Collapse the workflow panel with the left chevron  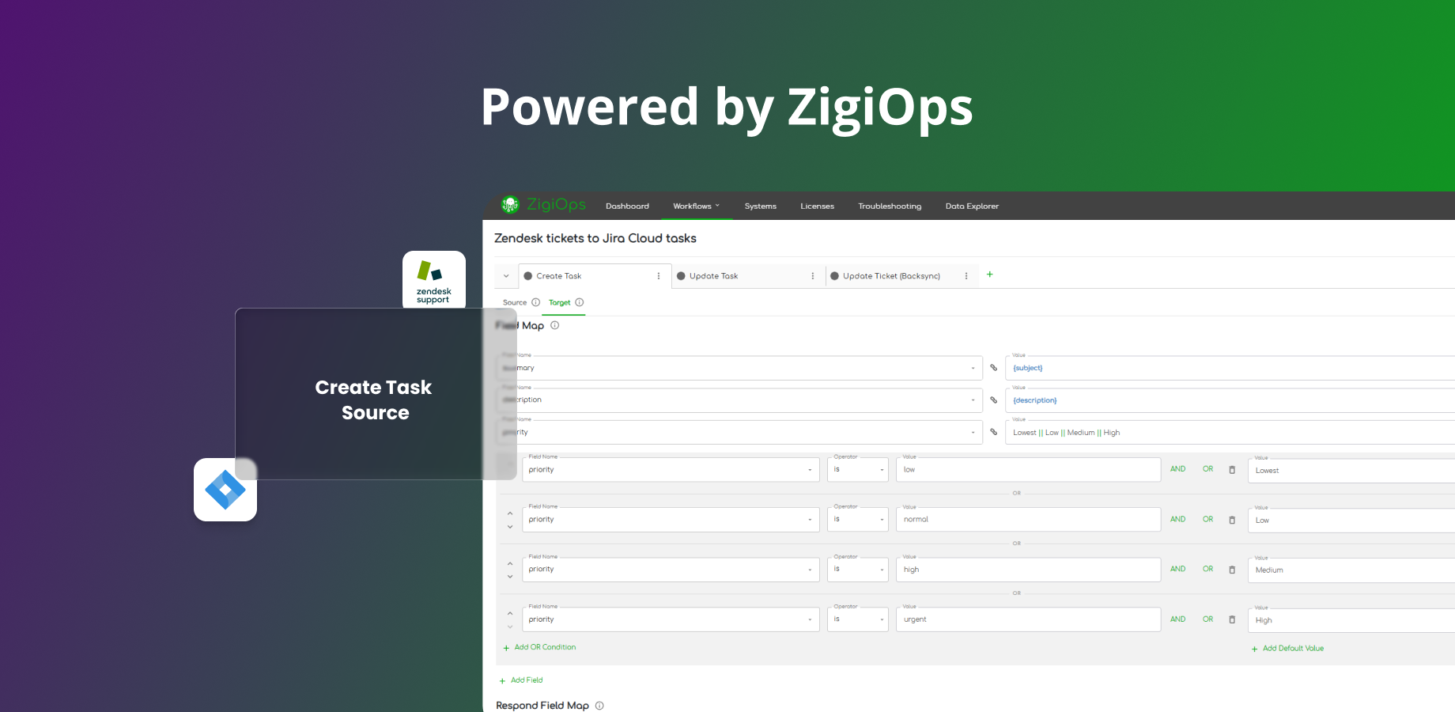coord(505,275)
